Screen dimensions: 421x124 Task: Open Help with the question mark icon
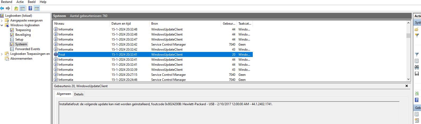[x=30, y=8]
